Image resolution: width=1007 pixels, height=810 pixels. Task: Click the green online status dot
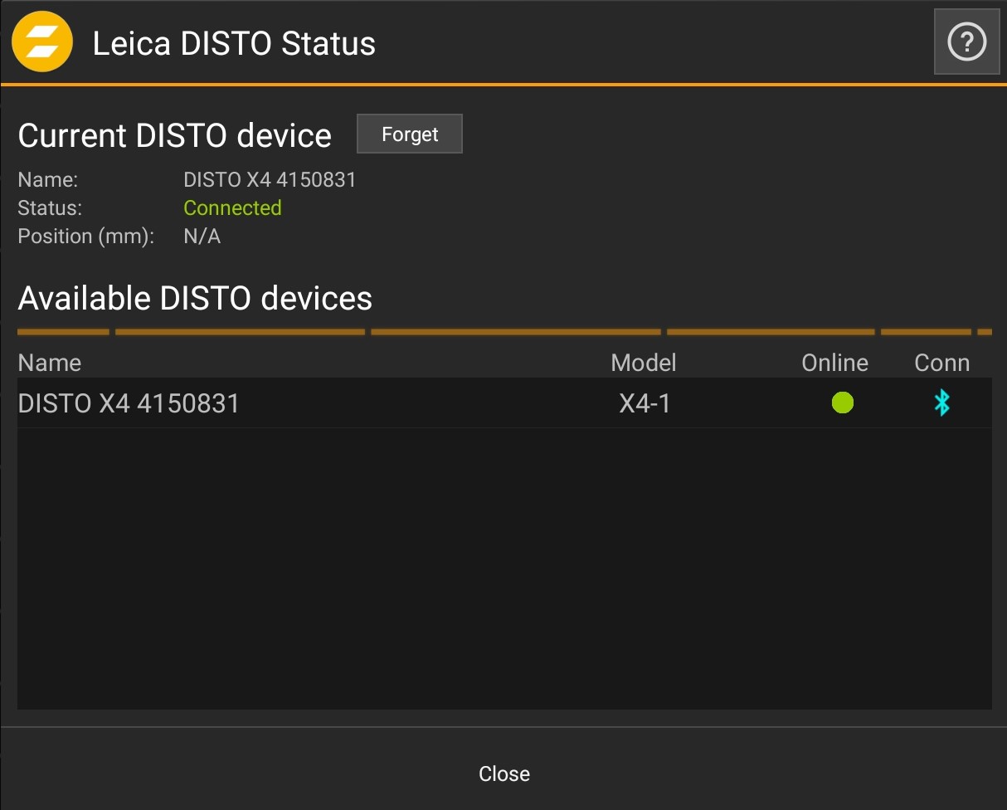[843, 403]
